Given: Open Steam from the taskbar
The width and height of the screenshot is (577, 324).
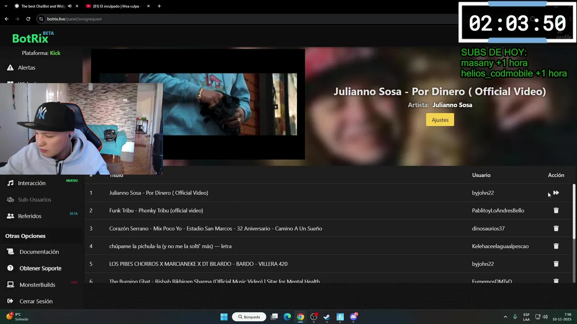Looking at the screenshot, I should pyautogui.click(x=327, y=317).
